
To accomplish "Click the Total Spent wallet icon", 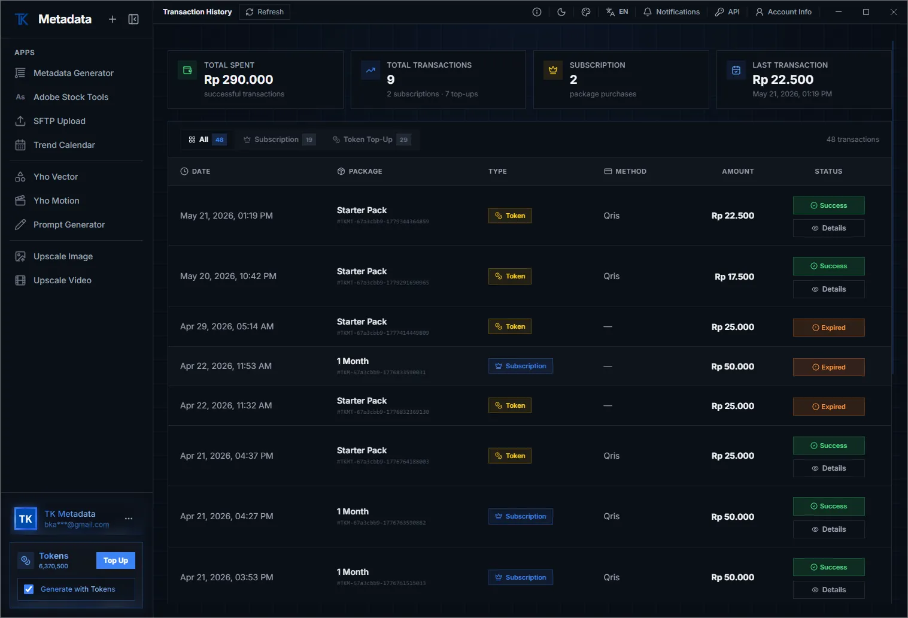I will [187, 70].
